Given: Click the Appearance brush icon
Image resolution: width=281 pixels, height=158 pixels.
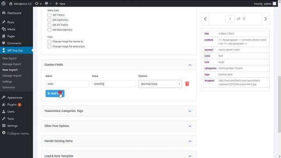Looking at the screenshot, I should click(4, 97).
